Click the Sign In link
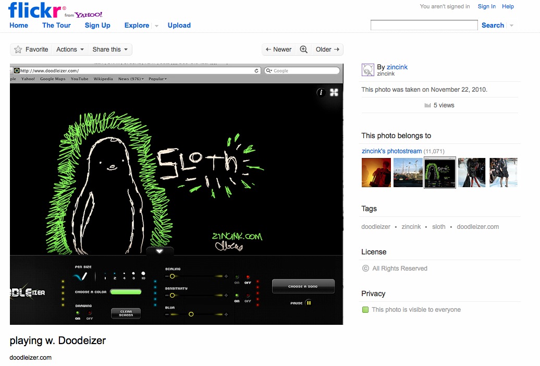540x366 pixels. [x=486, y=6]
